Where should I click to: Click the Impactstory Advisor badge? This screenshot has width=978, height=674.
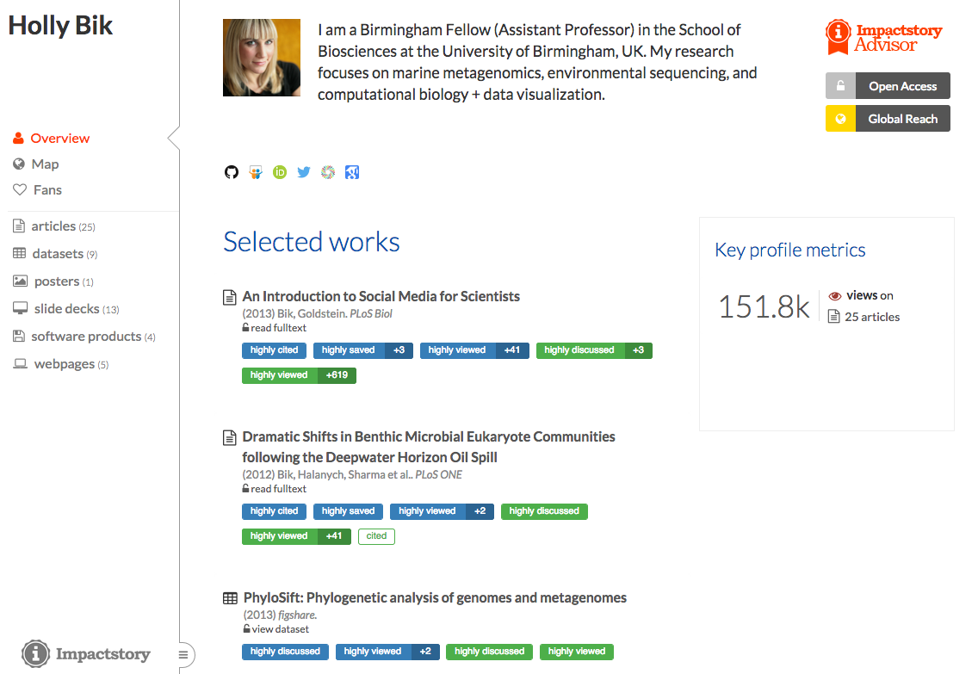(884, 38)
